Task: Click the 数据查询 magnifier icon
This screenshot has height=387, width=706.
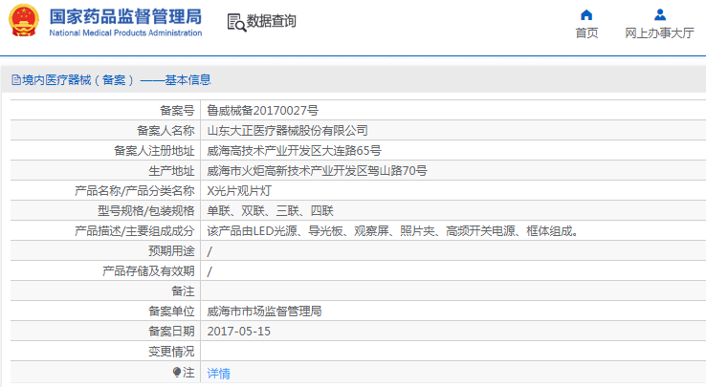Action: pyautogui.click(x=235, y=22)
